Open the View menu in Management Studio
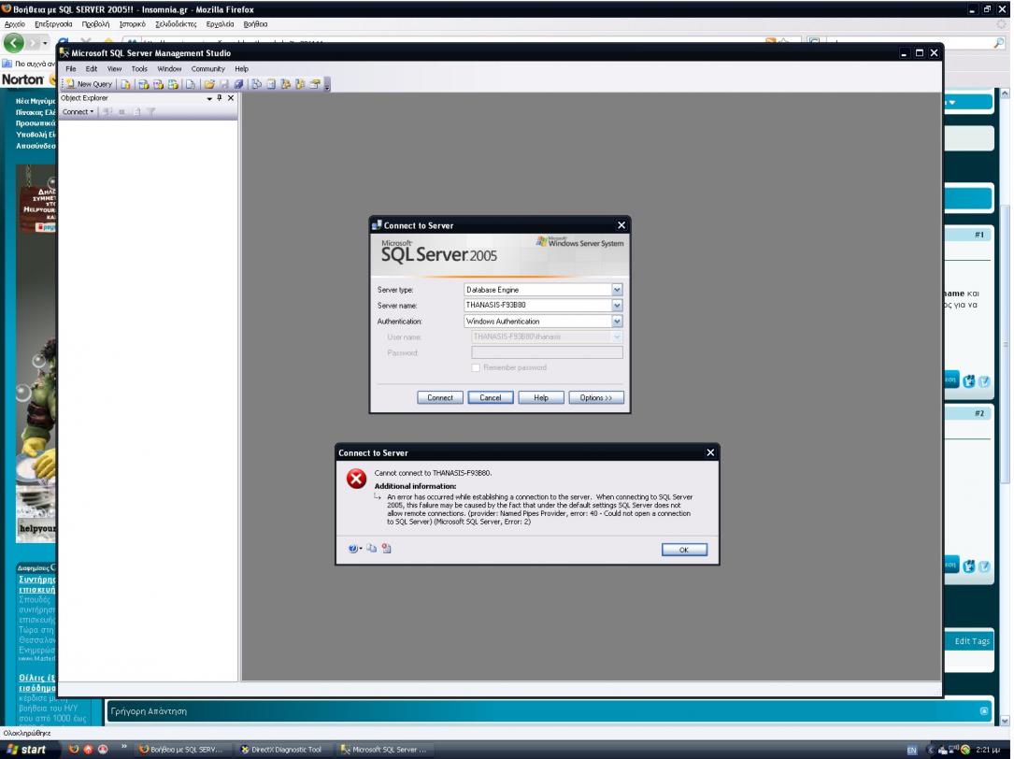Image resolution: width=1014 pixels, height=759 pixels. tap(114, 68)
